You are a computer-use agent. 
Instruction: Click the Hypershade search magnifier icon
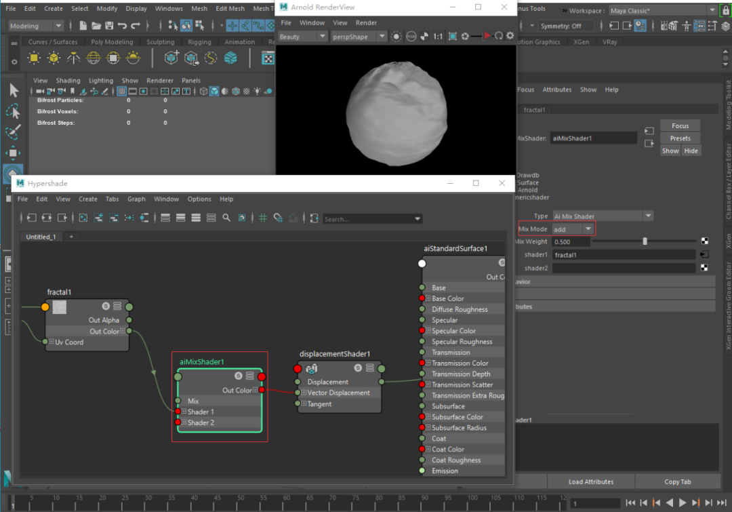226,218
